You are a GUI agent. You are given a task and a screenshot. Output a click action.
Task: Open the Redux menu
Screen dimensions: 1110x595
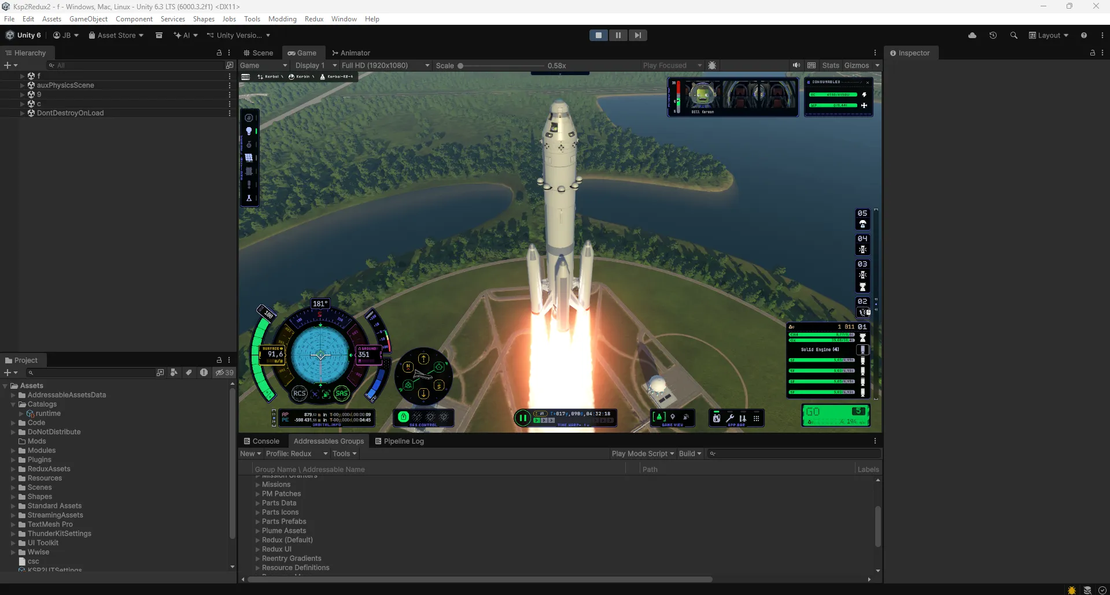point(314,19)
